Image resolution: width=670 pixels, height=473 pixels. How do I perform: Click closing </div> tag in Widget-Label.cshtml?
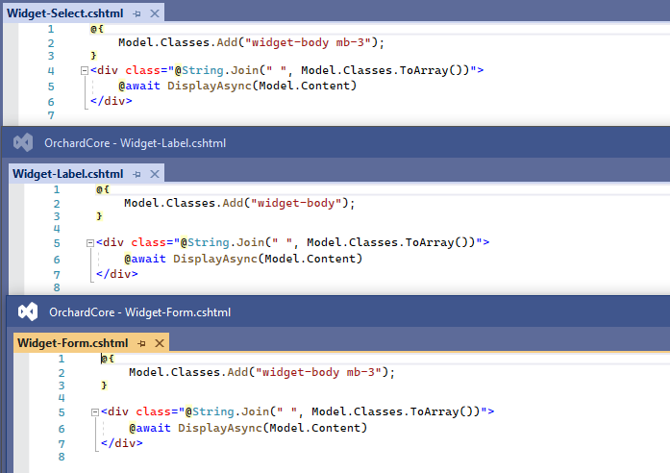[x=116, y=273]
